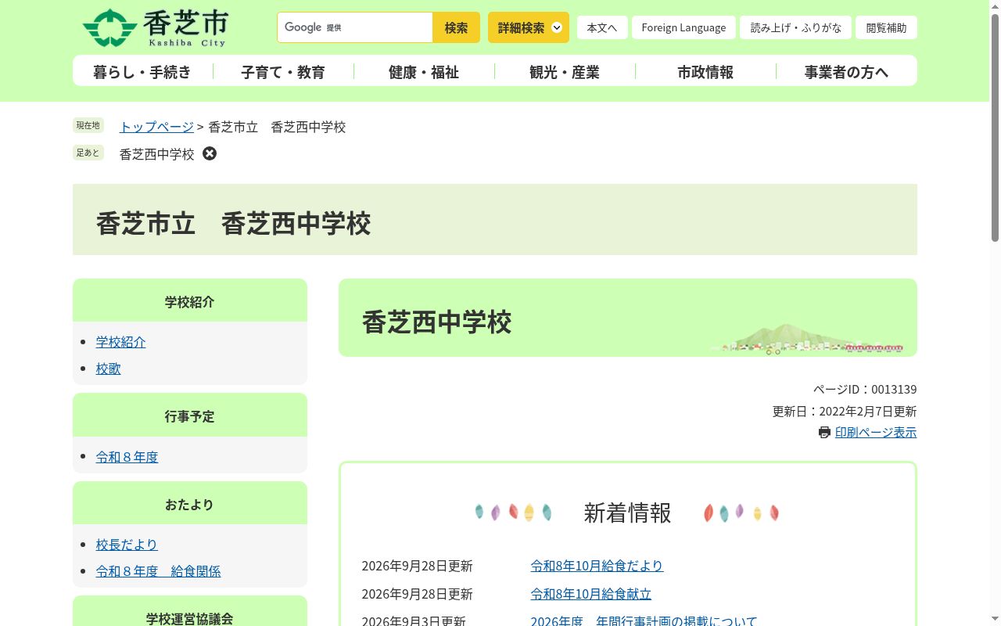Open the 校歌 link
Viewport: 1001px width, 626px height.
point(109,369)
